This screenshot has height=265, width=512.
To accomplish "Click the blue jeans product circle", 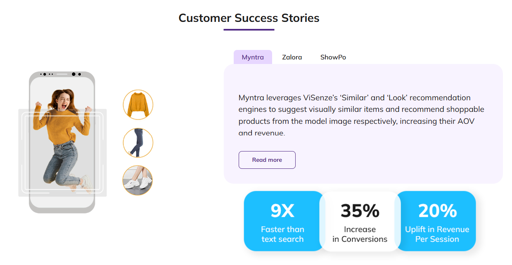I will tap(138, 143).
